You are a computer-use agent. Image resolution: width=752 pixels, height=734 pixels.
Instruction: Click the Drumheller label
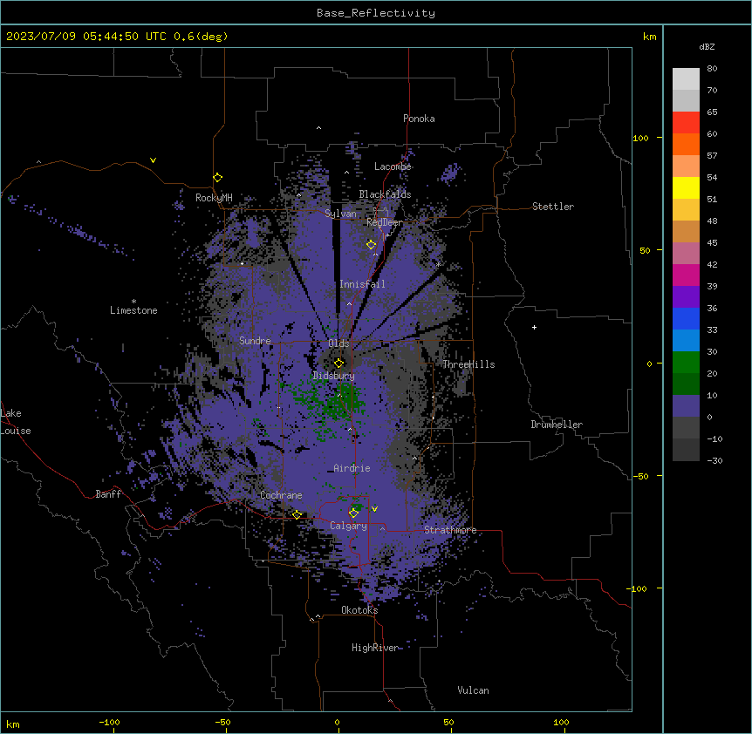click(x=557, y=425)
